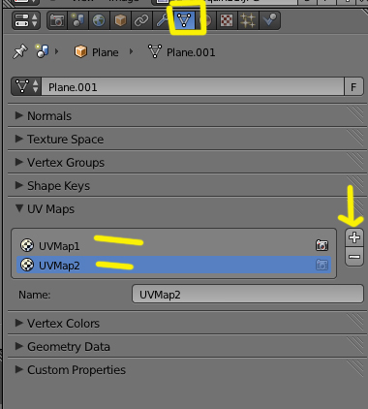
Task: Open the Physics properties tab
Action: [x=269, y=20]
